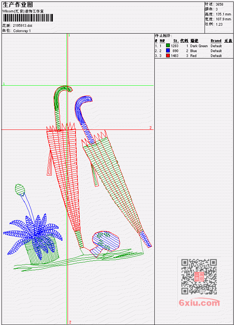Select the stitch count value 890
This screenshot has height=325, width=234.
(x=175, y=51)
